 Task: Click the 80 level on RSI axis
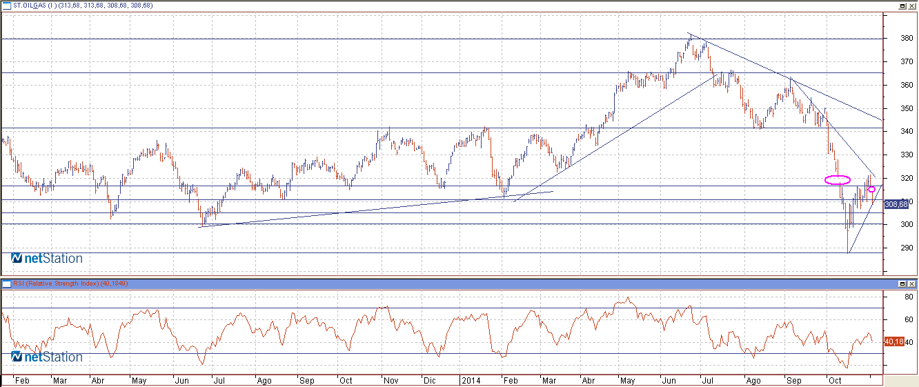(909, 297)
